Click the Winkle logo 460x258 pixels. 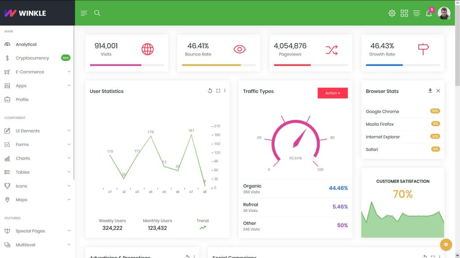[25, 13]
